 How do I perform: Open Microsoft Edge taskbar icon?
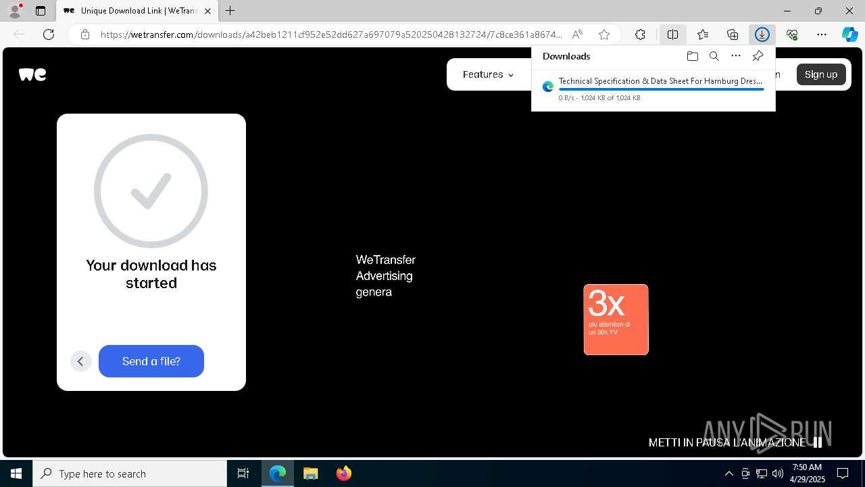pyautogui.click(x=278, y=473)
